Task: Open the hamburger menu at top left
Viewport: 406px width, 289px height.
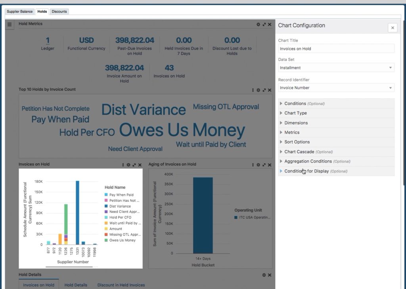Action: (9, 24)
